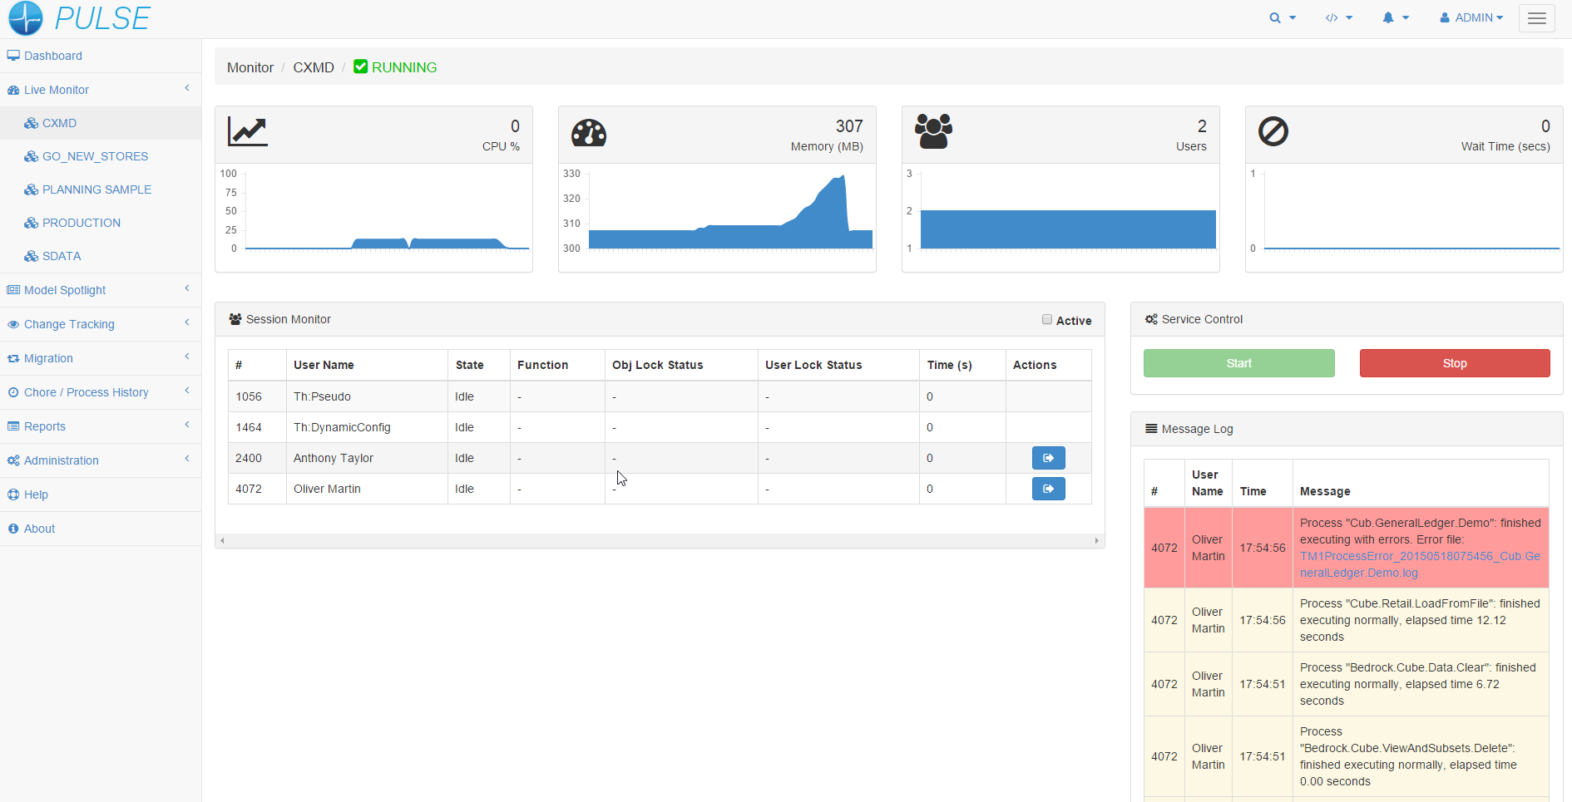
Task: Open the notifications bell dropdown
Action: pos(1396,17)
